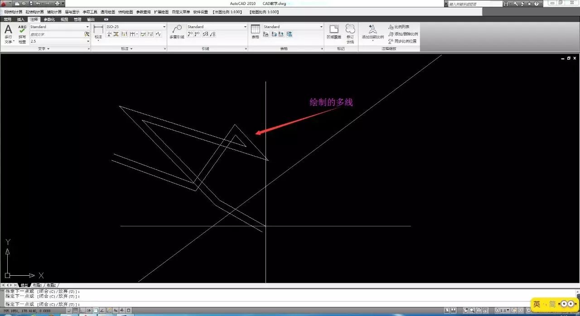Click the zoom magnifier icon in status bar

pos(472,311)
